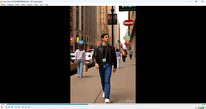Open the Subtitle menu

[30, 5]
